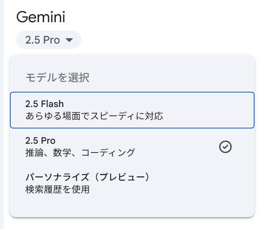The image size is (269, 229).
Task: Click the あらゆる場面でスピーディに対応 description
Action: (94, 115)
